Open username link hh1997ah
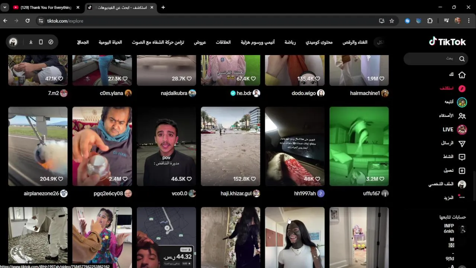Screen dimensions: 476x268 (305, 194)
